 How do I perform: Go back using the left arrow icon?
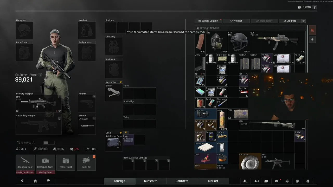point(22,181)
